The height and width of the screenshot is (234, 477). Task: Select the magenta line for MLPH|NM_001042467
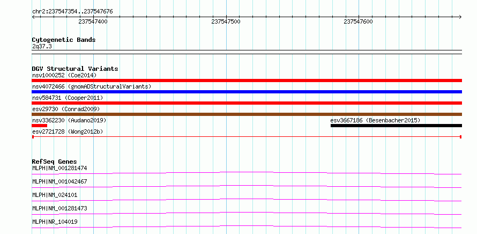pyautogui.click(x=247, y=186)
